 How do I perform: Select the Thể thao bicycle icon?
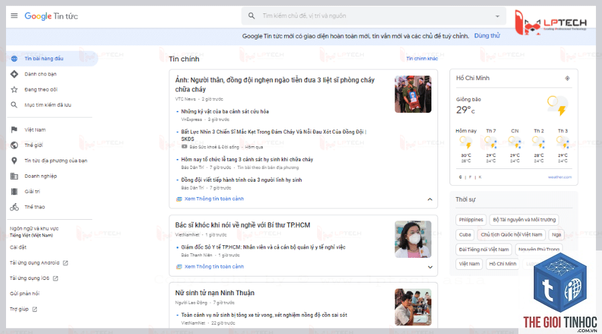tap(14, 207)
